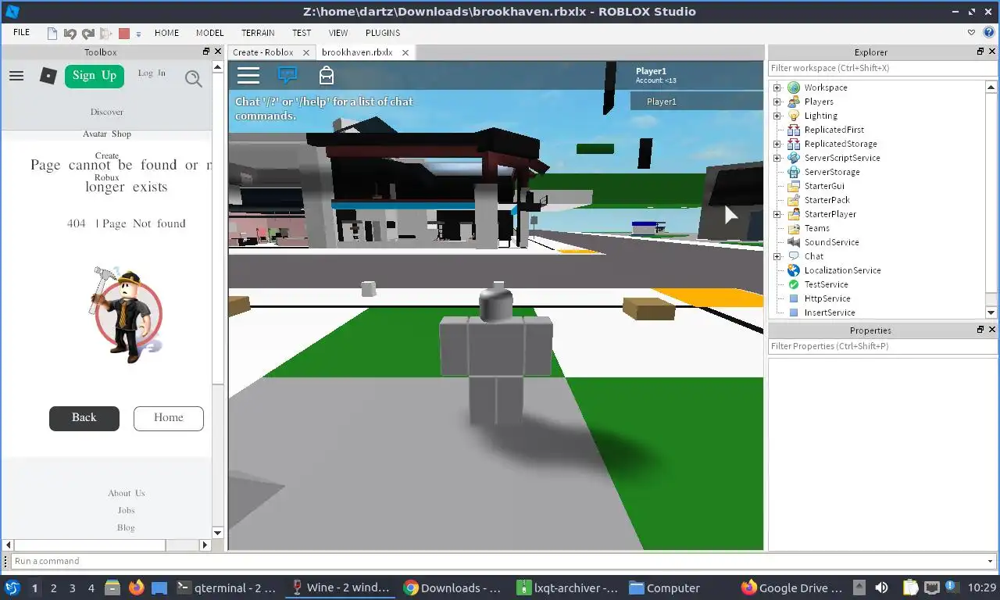This screenshot has height=600, width=1000.
Task: Click the Roblox logo in Toolbox
Action: pos(48,76)
